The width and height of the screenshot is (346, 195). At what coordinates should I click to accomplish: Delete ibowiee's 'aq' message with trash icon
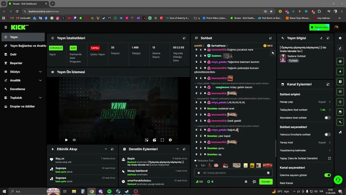[x=197, y=154]
